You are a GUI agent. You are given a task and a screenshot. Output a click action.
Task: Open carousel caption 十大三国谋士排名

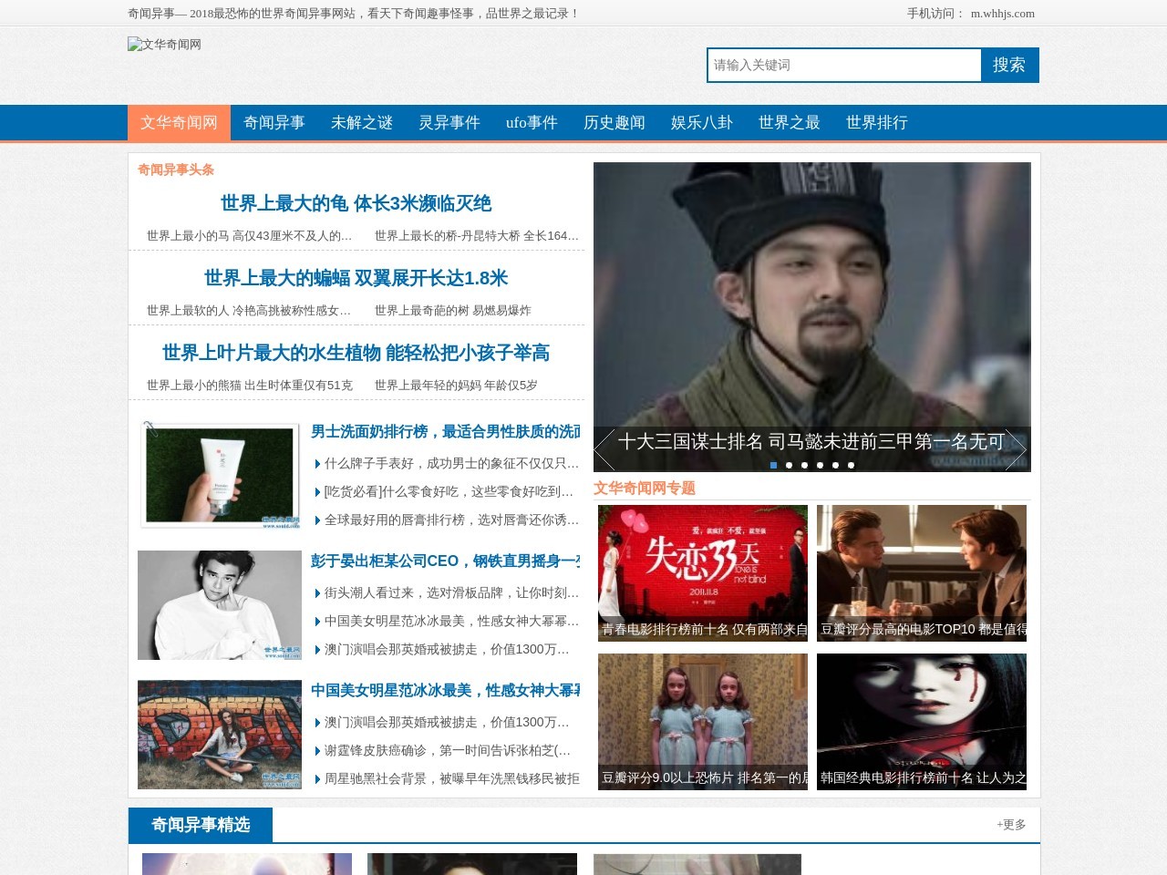pos(811,442)
